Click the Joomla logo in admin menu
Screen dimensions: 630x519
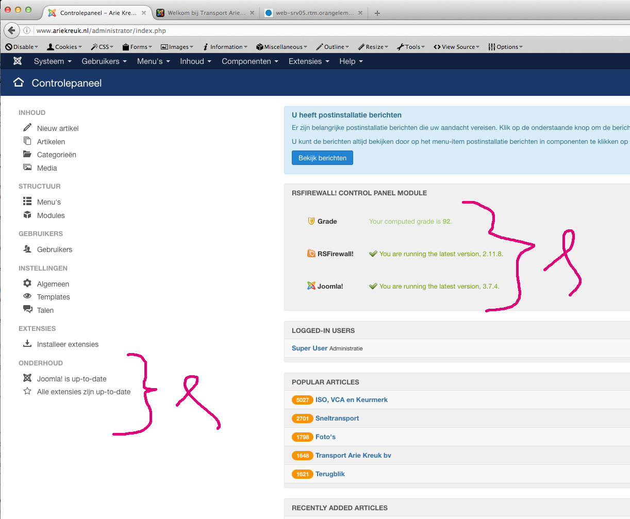click(x=18, y=61)
